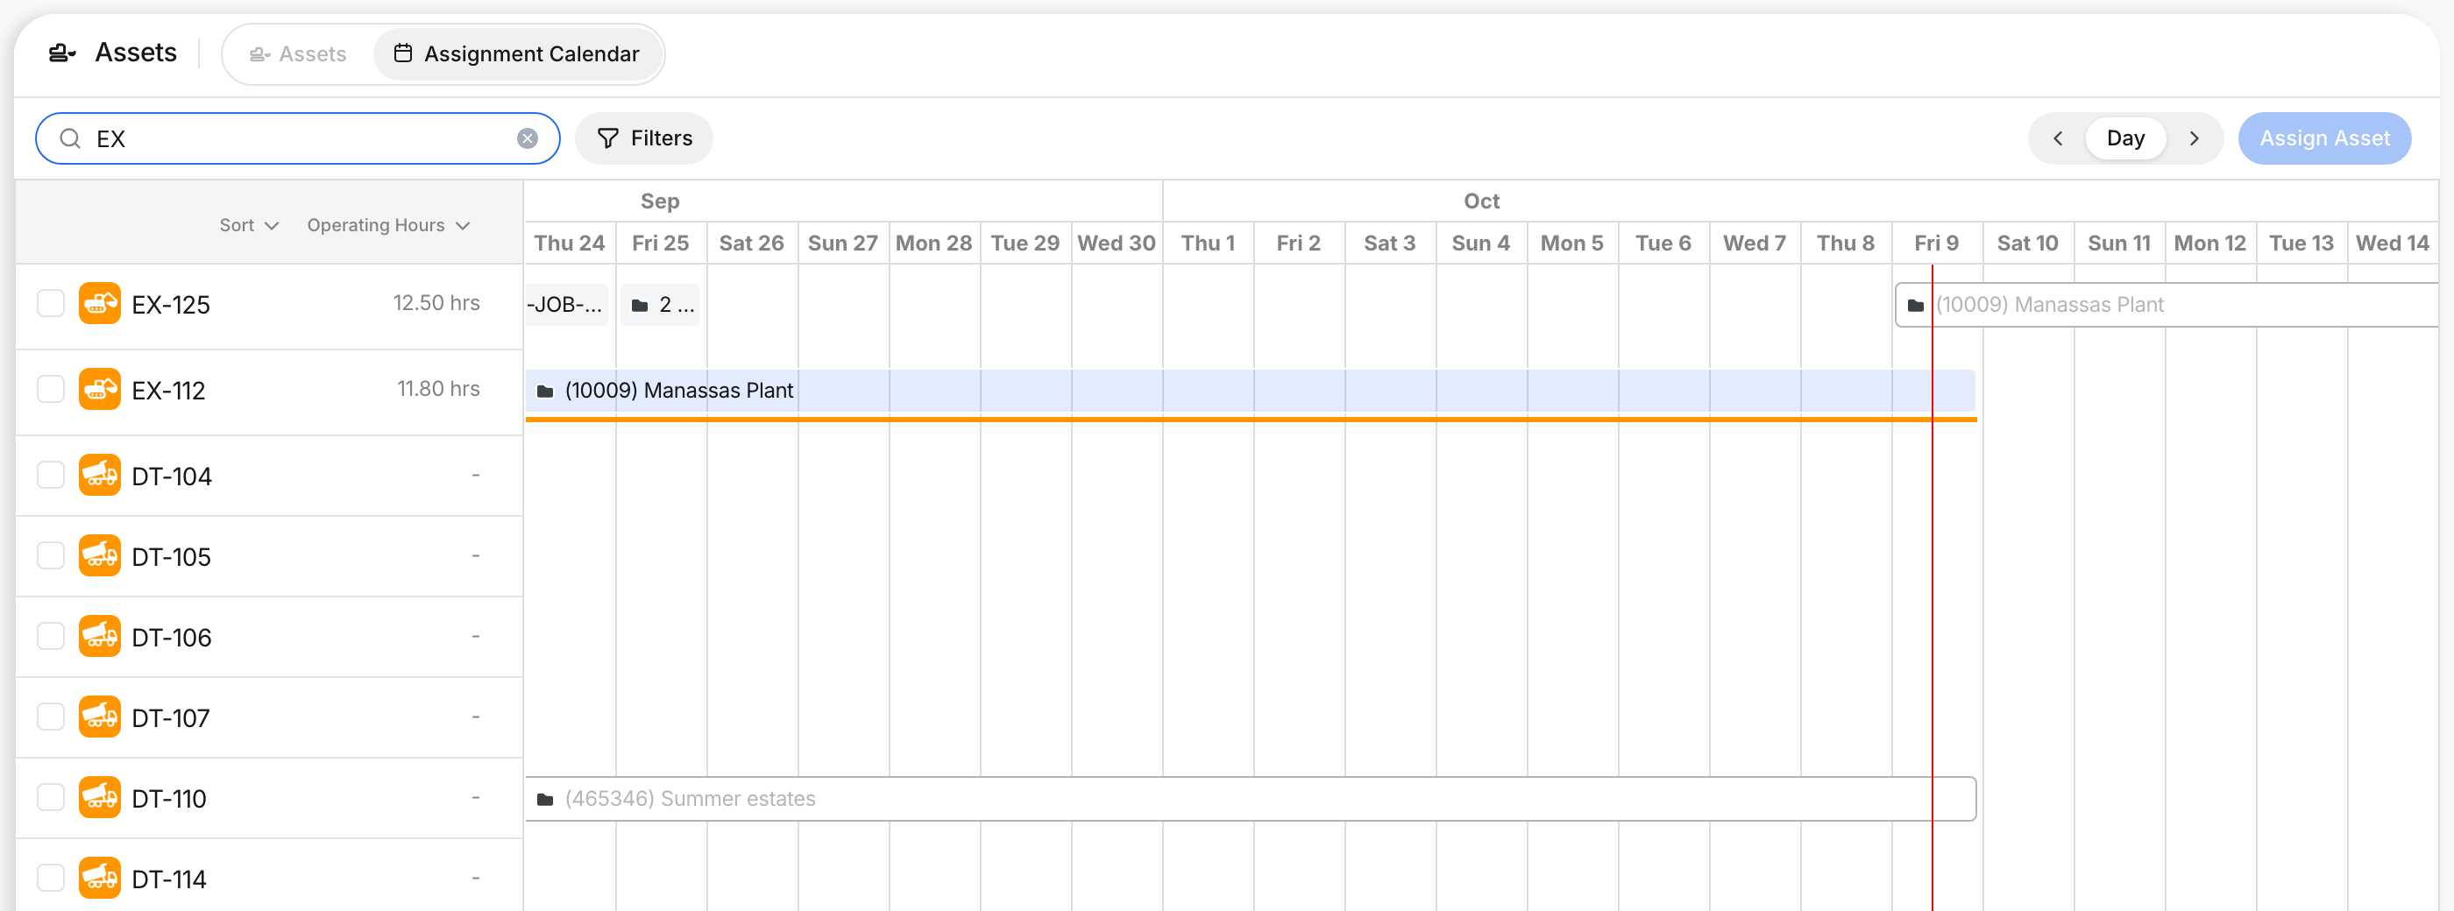The width and height of the screenshot is (2454, 911).
Task: Open the Day view selector
Action: point(2125,139)
